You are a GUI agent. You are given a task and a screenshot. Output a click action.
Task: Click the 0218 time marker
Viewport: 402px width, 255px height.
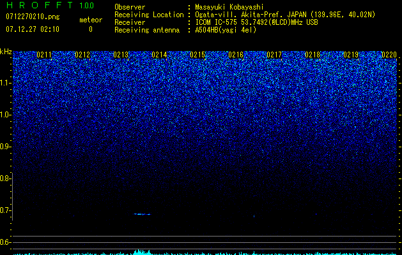[x=313, y=55]
